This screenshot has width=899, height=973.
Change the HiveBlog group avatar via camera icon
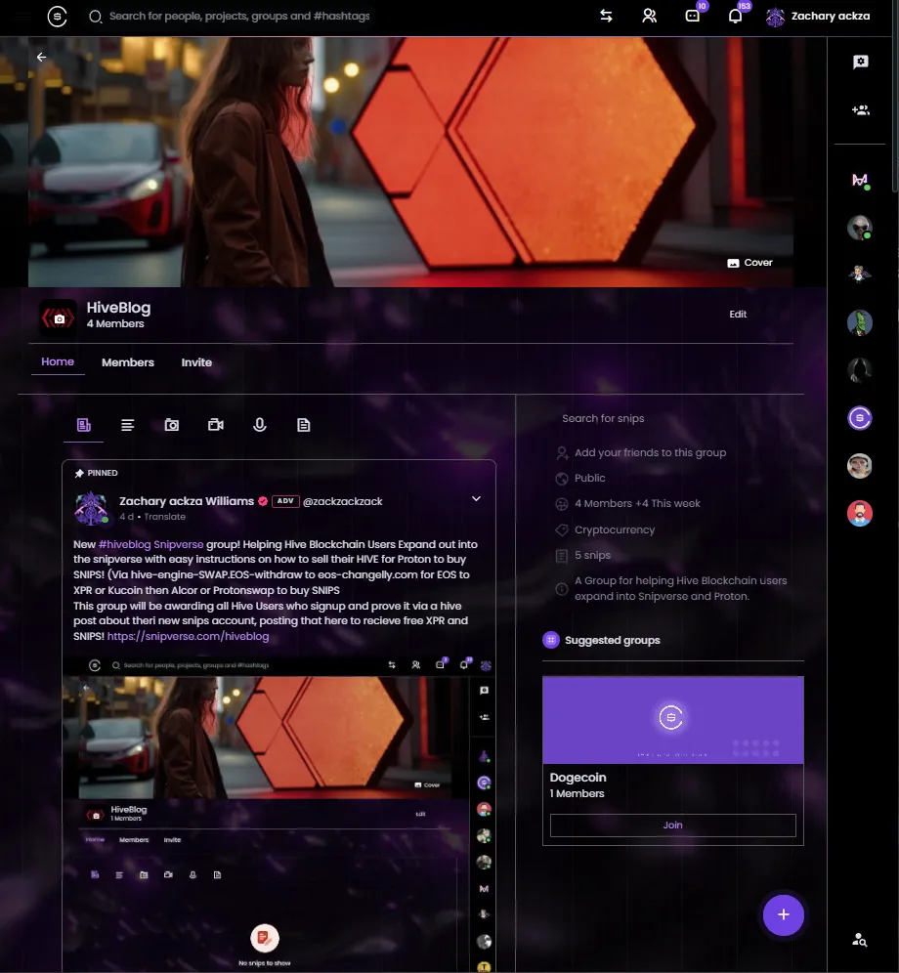pos(59,318)
